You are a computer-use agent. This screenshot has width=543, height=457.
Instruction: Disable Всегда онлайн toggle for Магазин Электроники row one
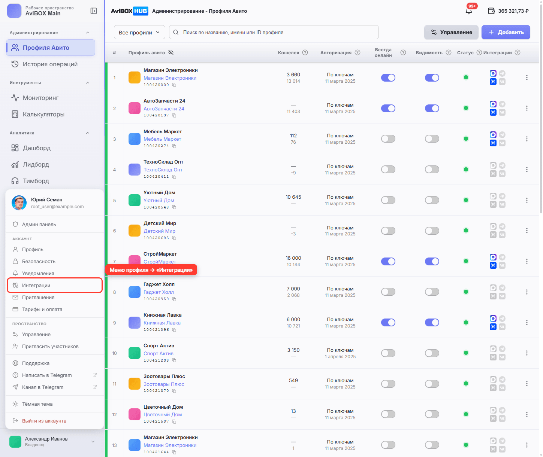tap(388, 77)
